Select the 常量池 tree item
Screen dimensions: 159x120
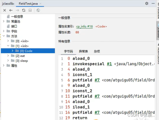click(16, 21)
